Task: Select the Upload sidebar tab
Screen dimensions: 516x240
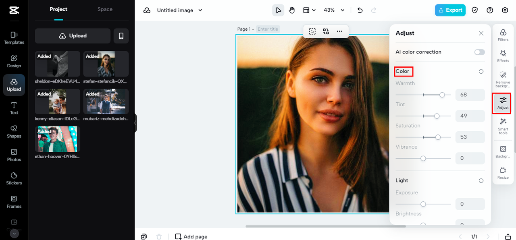Action: [x=14, y=85]
